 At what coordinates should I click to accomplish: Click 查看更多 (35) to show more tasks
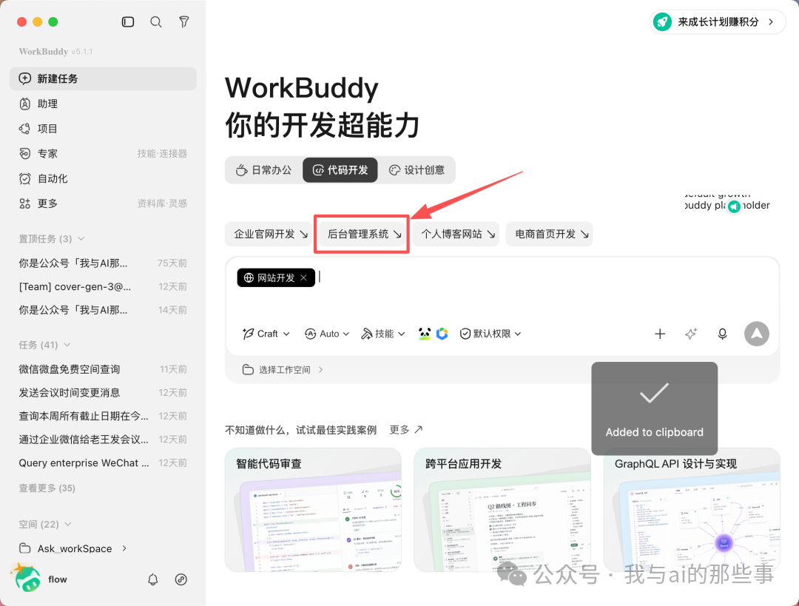pos(47,488)
